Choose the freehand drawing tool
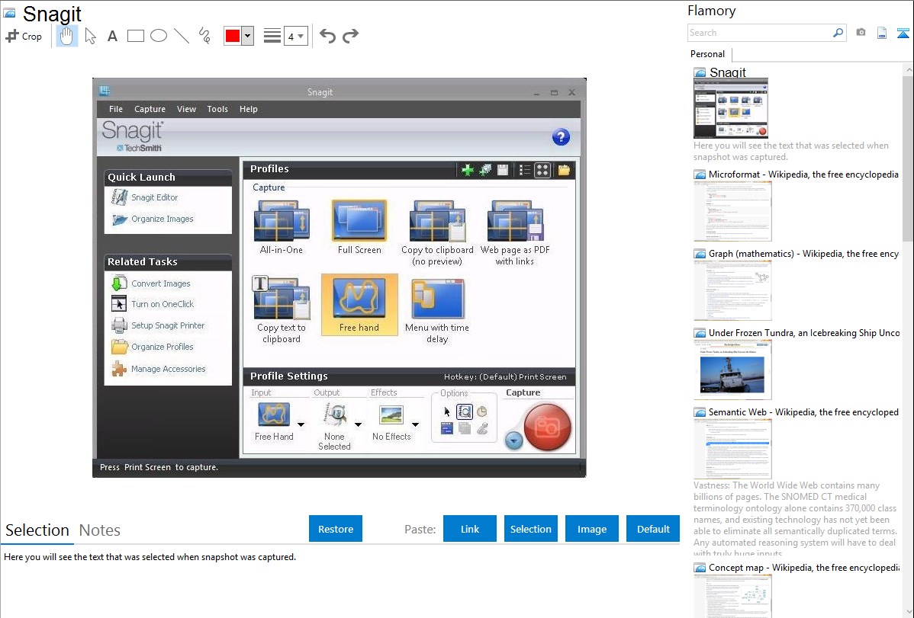914x618 pixels. pyautogui.click(x=204, y=36)
